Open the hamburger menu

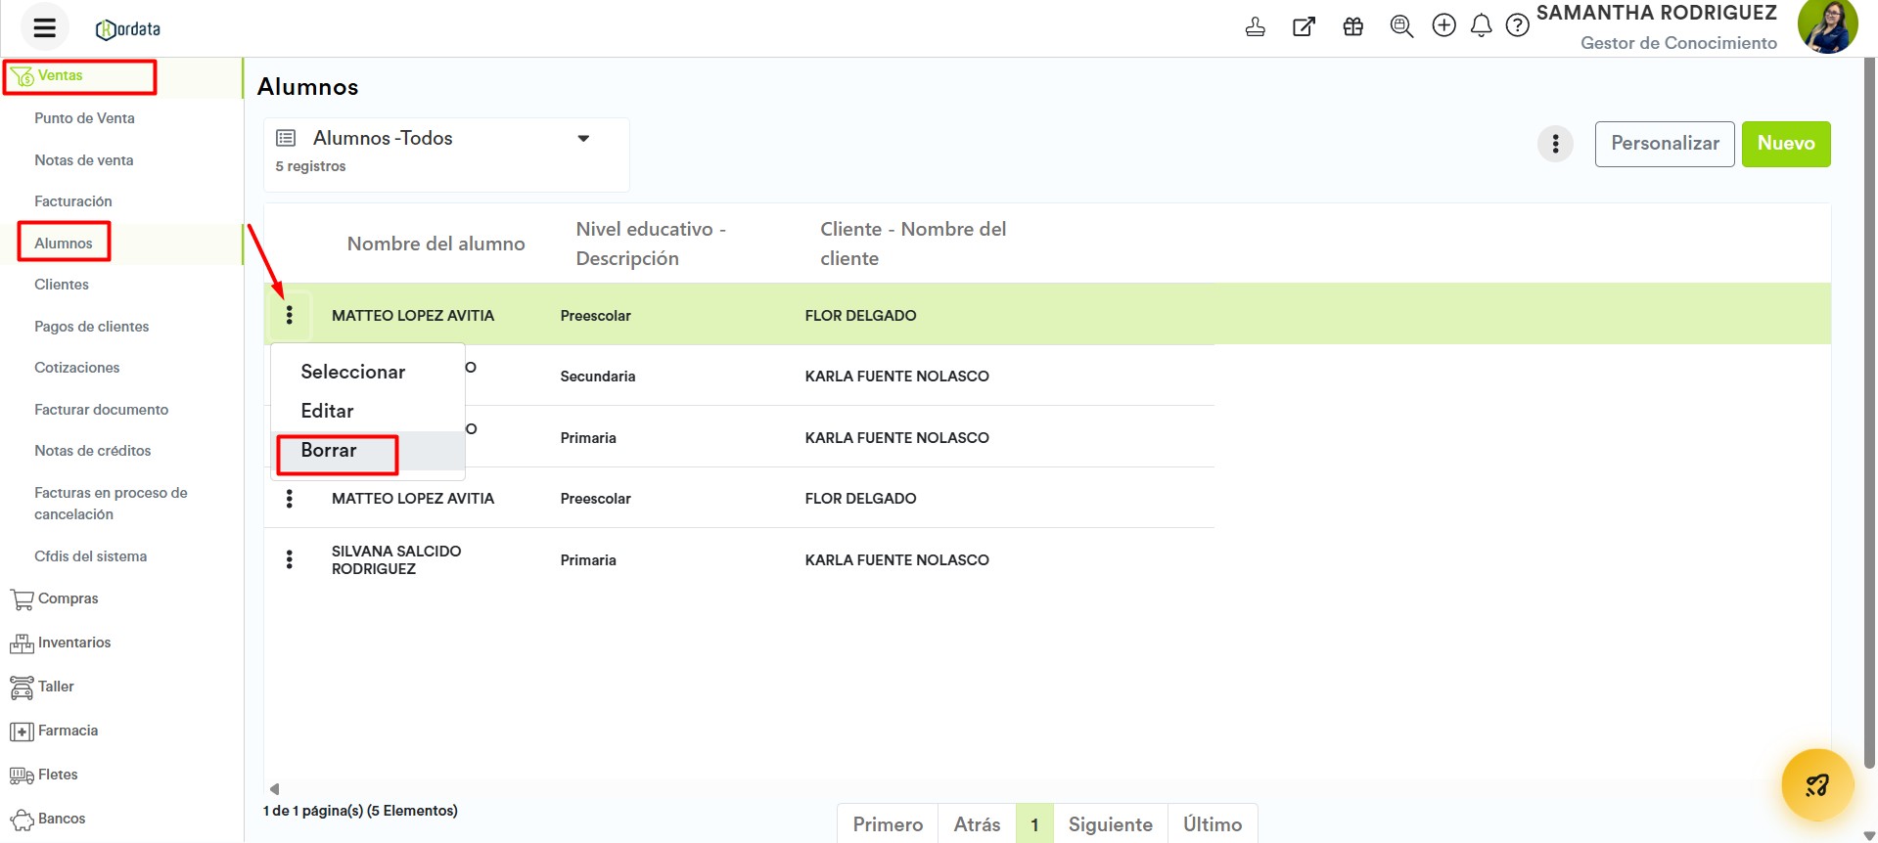pos(45,27)
